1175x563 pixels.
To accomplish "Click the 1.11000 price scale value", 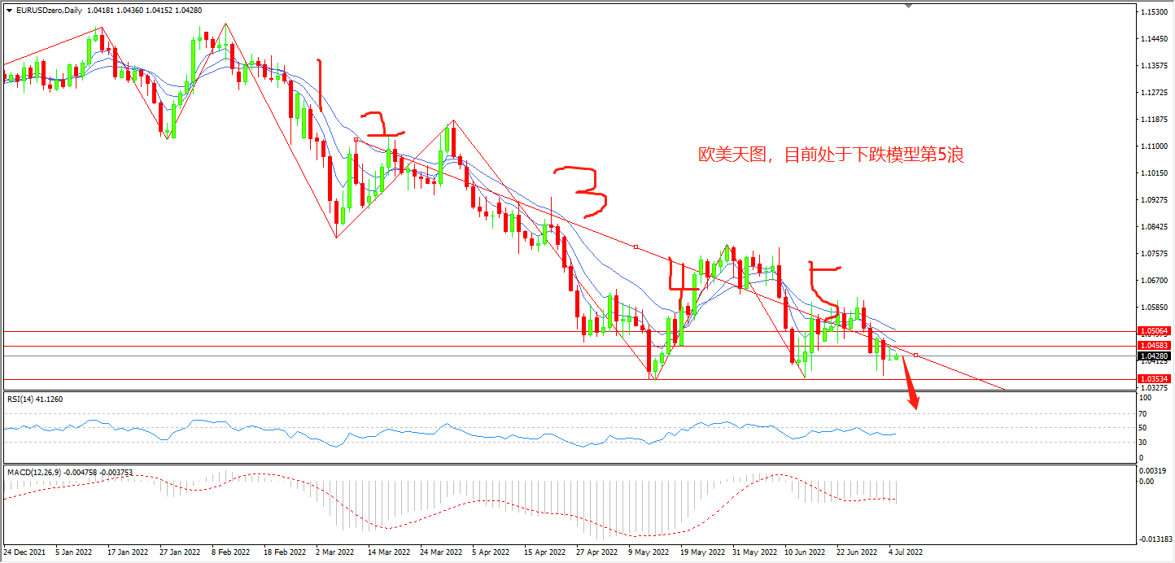I will [1155, 146].
